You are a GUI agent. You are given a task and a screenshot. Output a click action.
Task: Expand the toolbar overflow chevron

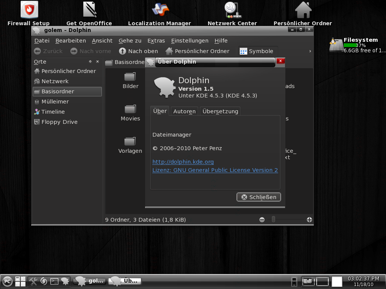pyautogui.click(x=310, y=51)
